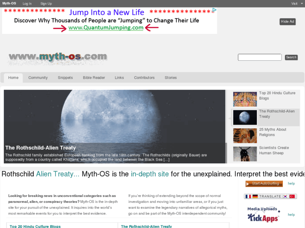305x228 pixels.
Task: Open the Home tab
Action: pos(13,78)
